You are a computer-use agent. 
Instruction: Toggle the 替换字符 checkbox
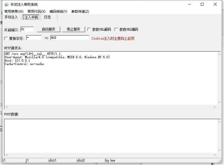pos(6,38)
